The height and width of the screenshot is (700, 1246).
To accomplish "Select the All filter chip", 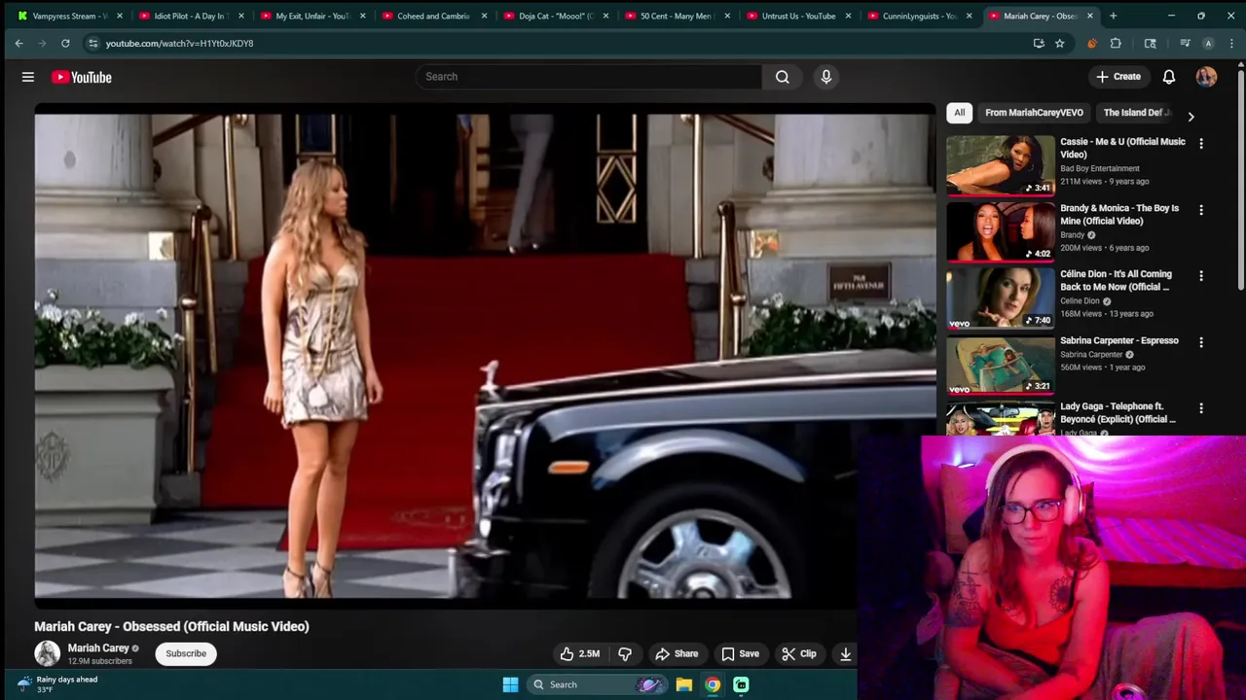I will click(959, 113).
